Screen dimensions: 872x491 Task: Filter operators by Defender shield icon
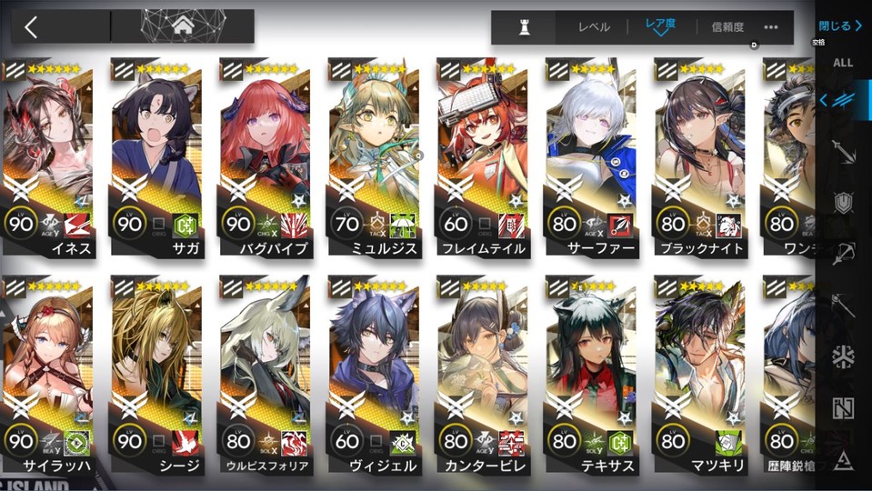pyautogui.click(x=843, y=203)
